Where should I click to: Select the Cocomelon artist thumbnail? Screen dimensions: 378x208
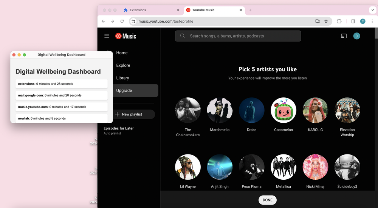point(283,110)
